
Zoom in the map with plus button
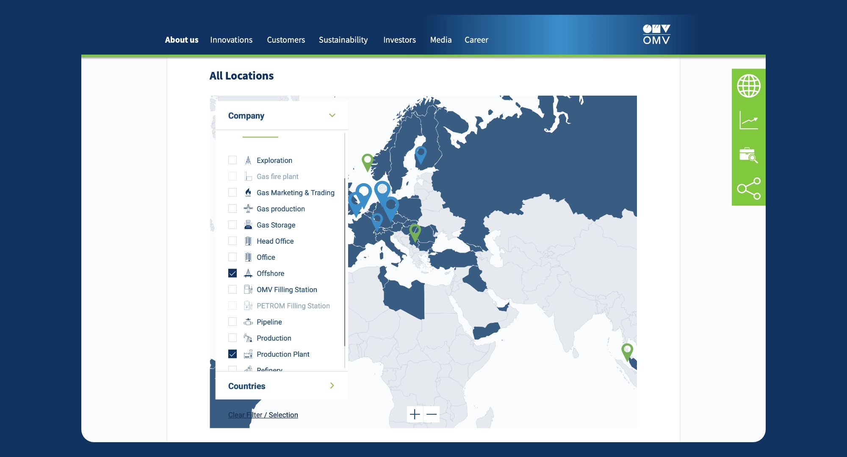tap(415, 414)
